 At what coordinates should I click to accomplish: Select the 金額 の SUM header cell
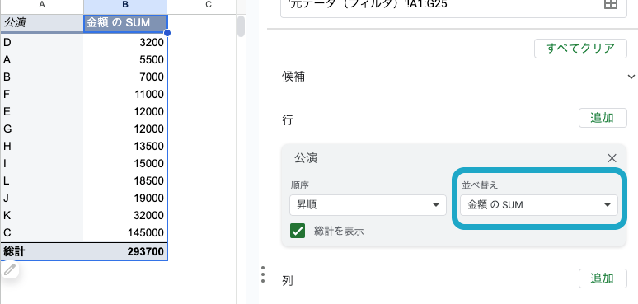click(125, 23)
